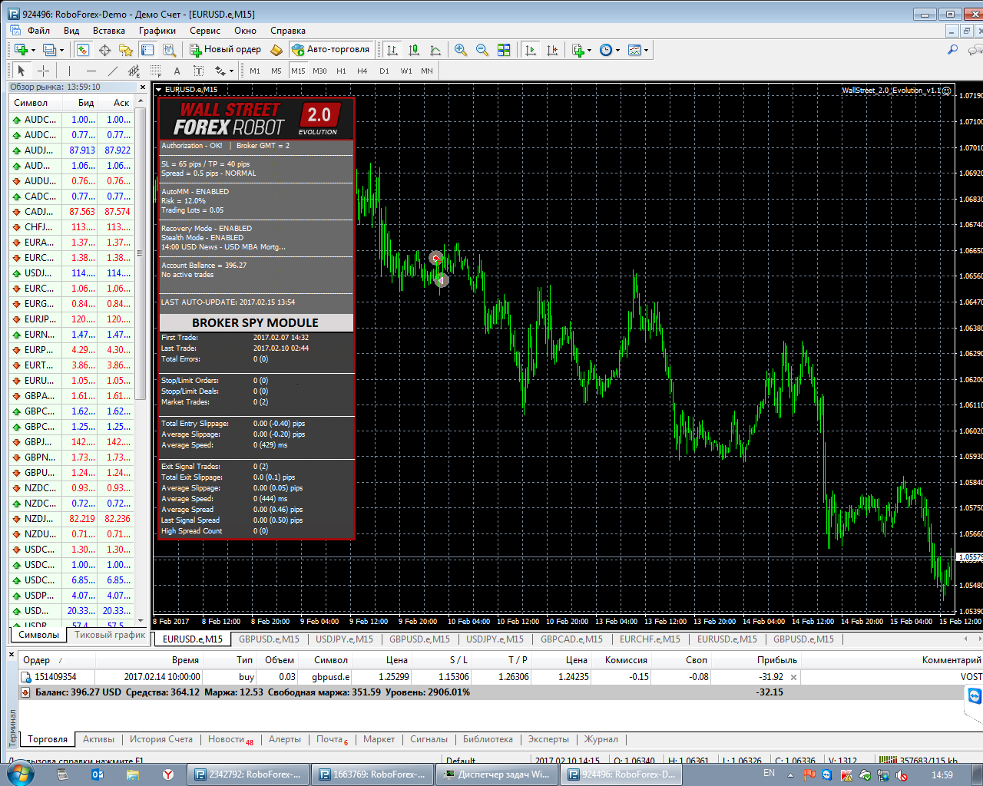Set timeframe to M5
Screen dimensions: 983x786
(x=276, y=71)
